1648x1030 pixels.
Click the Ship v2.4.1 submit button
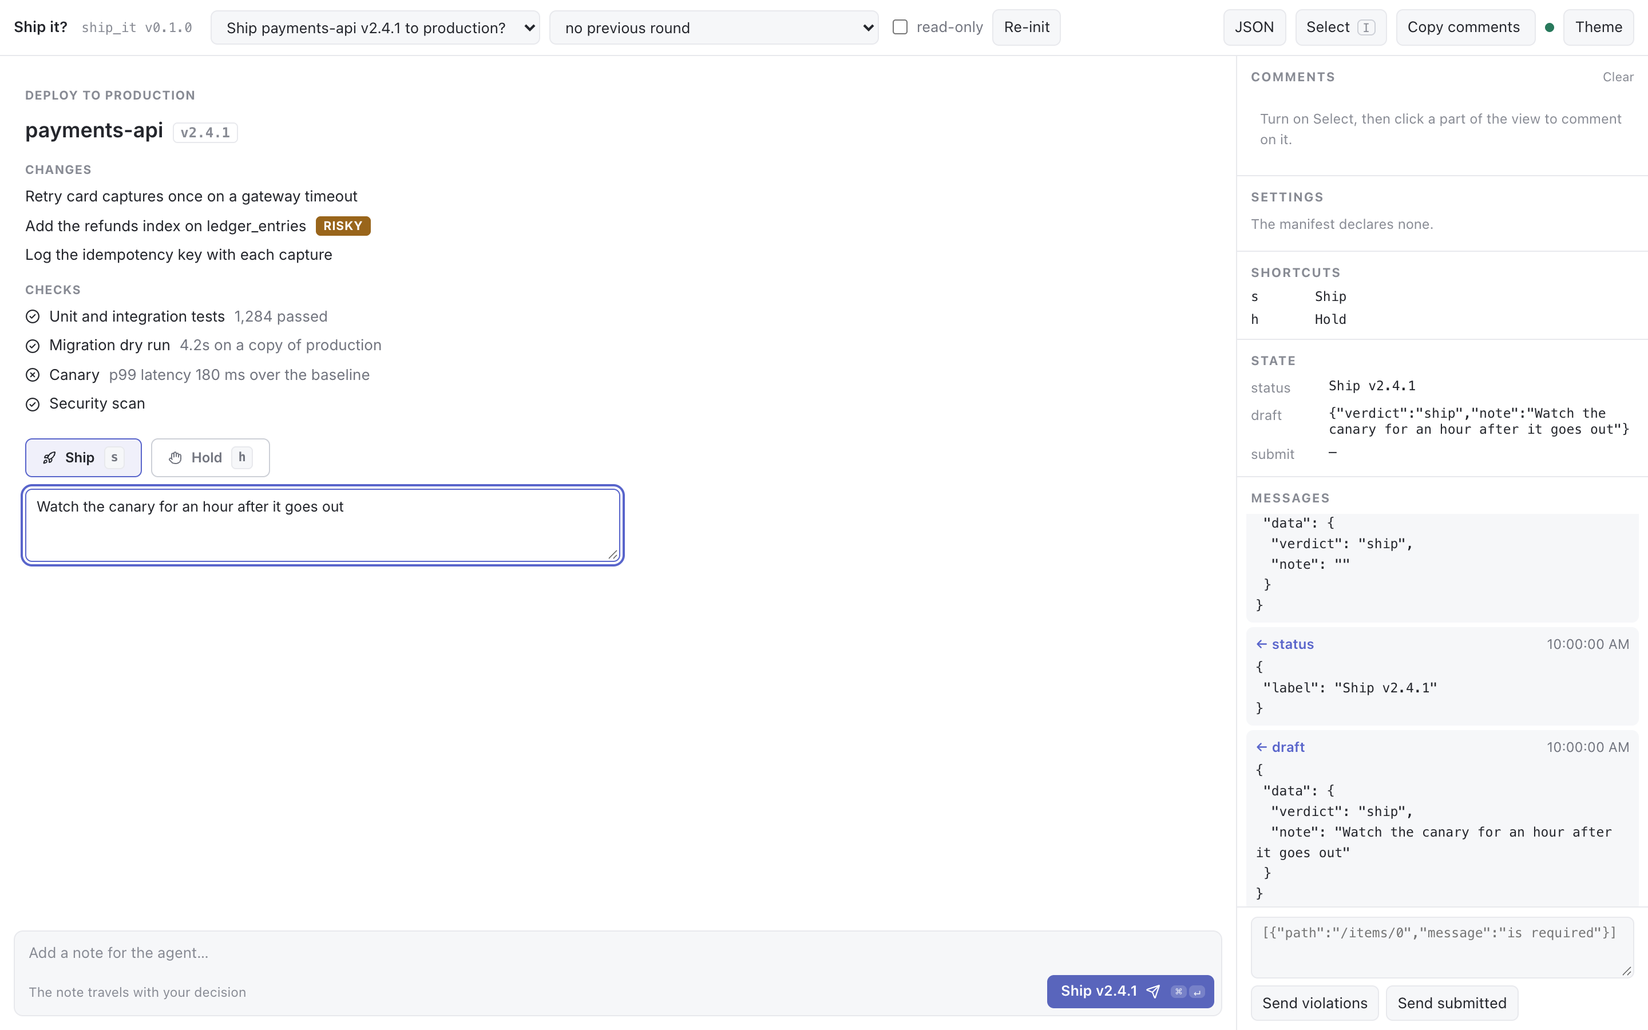[x=1131, y=991]
